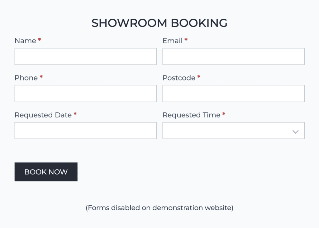Click the "Email" label text

(172, 41)
